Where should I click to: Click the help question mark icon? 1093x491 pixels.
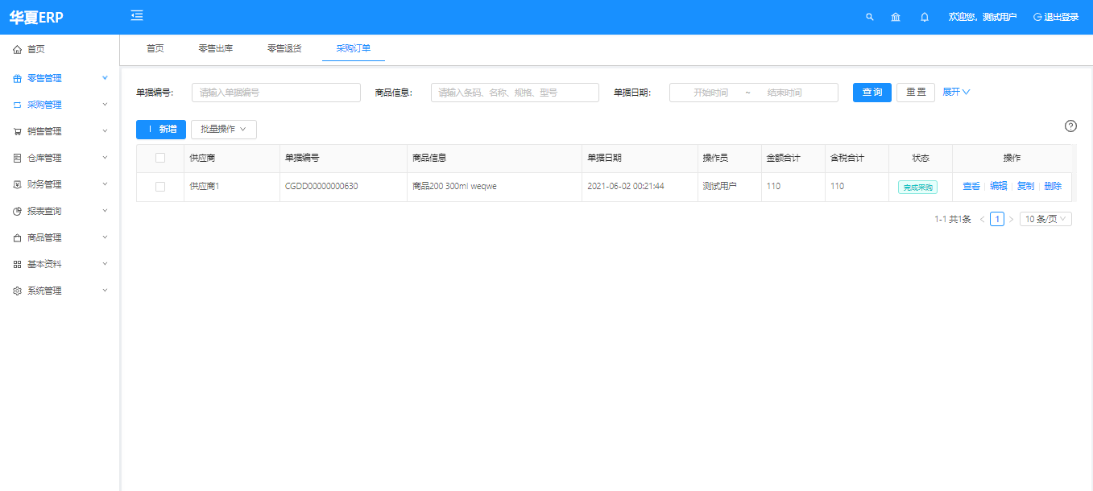[1070, 126]
